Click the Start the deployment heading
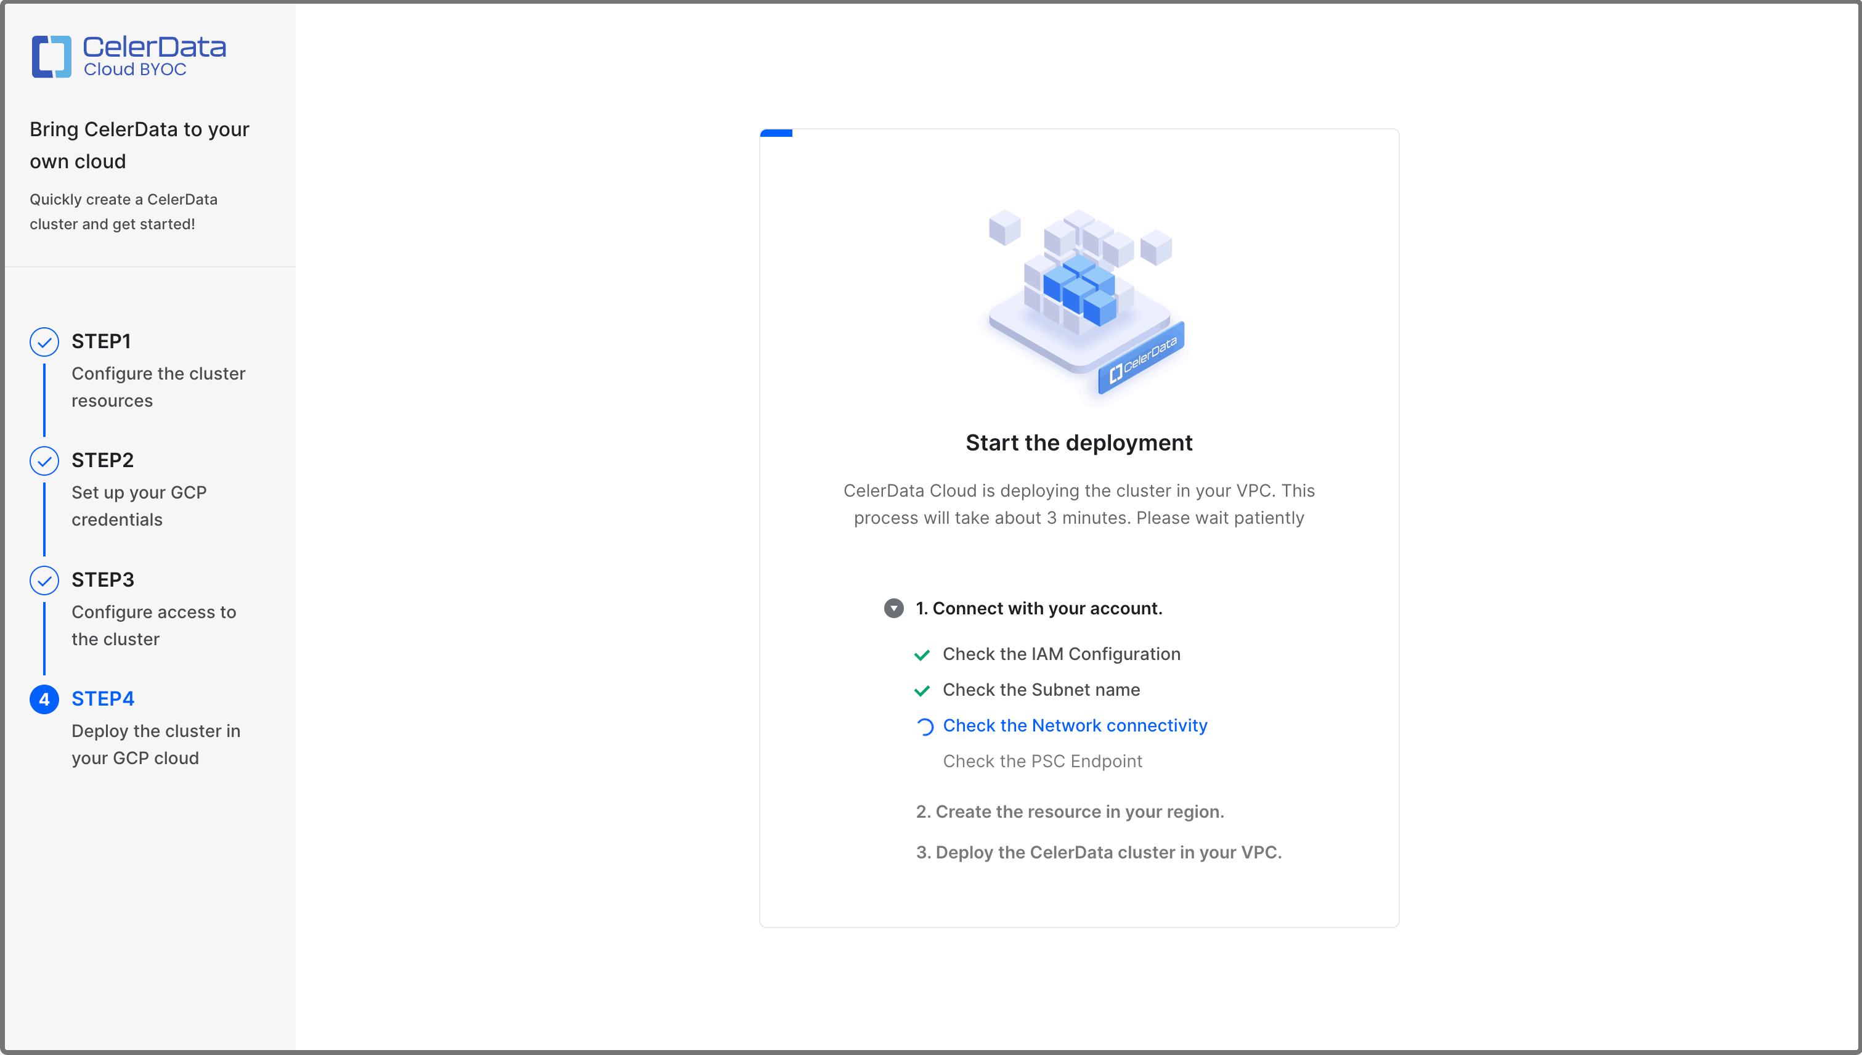1862x1055 pixels. 1079,442
